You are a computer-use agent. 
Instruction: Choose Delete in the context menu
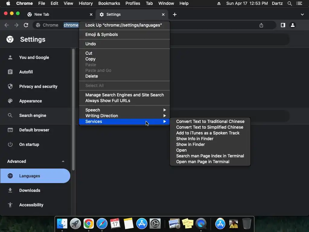coord(124,76)
